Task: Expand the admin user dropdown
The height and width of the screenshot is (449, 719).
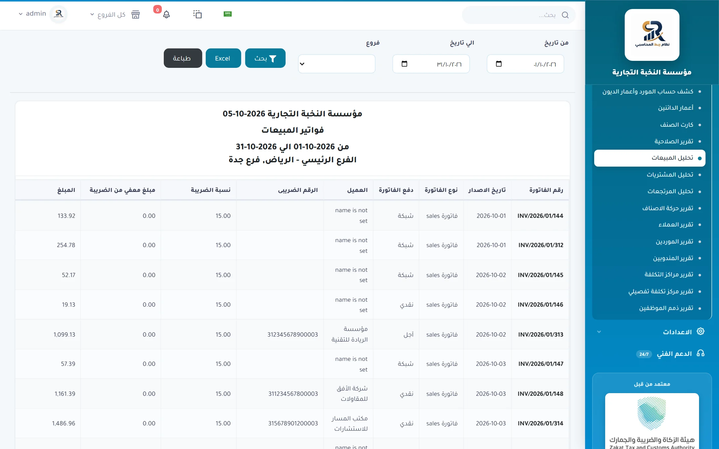Action: coord(32,14)
